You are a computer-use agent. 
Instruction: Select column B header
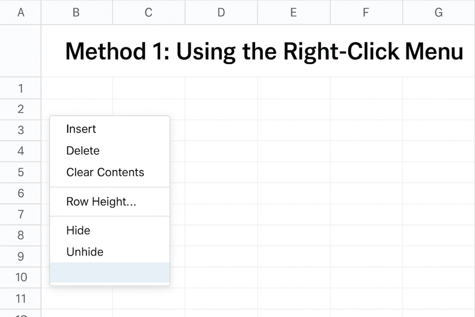77,13
